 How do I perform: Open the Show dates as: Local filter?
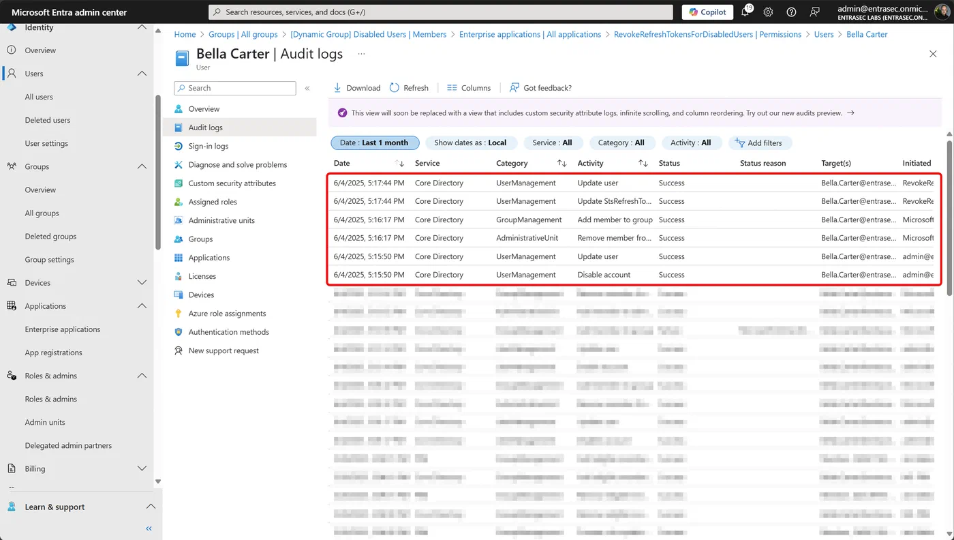click(x=471, y=142)
